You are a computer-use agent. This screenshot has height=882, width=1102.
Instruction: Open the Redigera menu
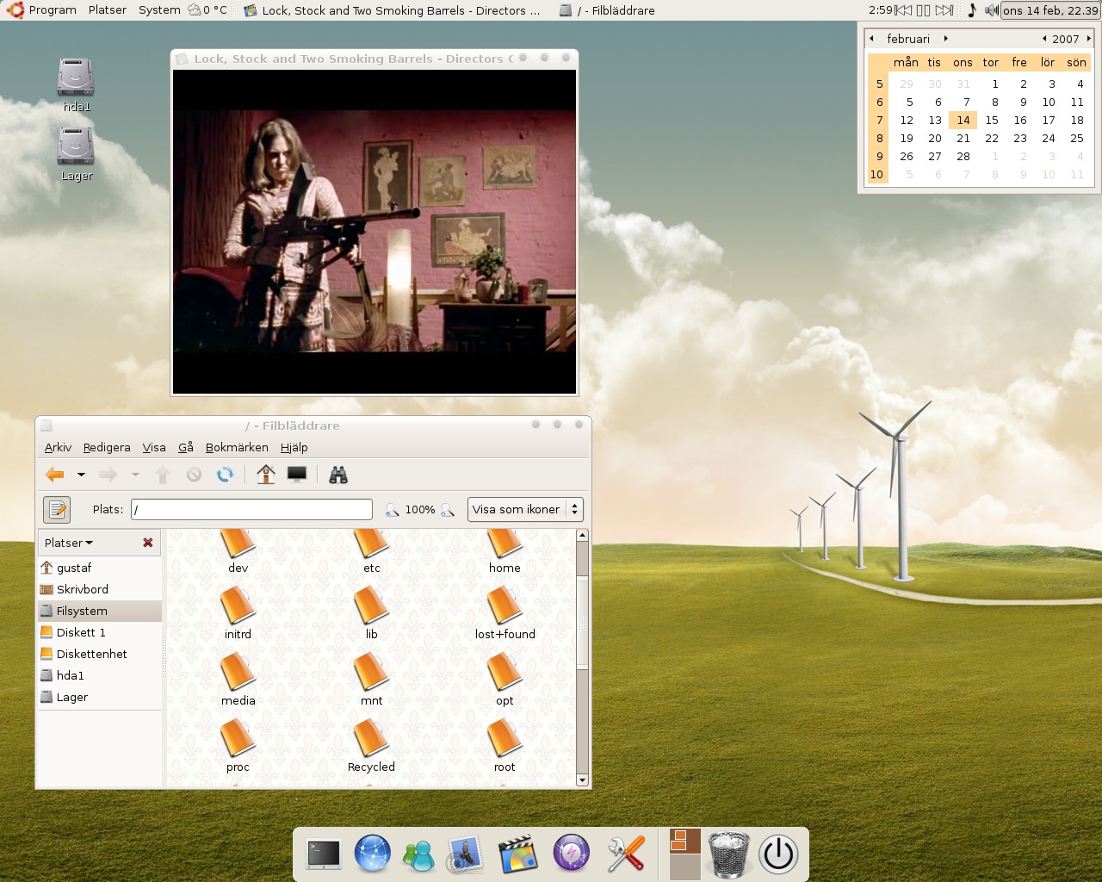point(107,448)
